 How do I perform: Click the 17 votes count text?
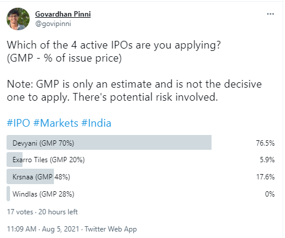click(20, 212)
